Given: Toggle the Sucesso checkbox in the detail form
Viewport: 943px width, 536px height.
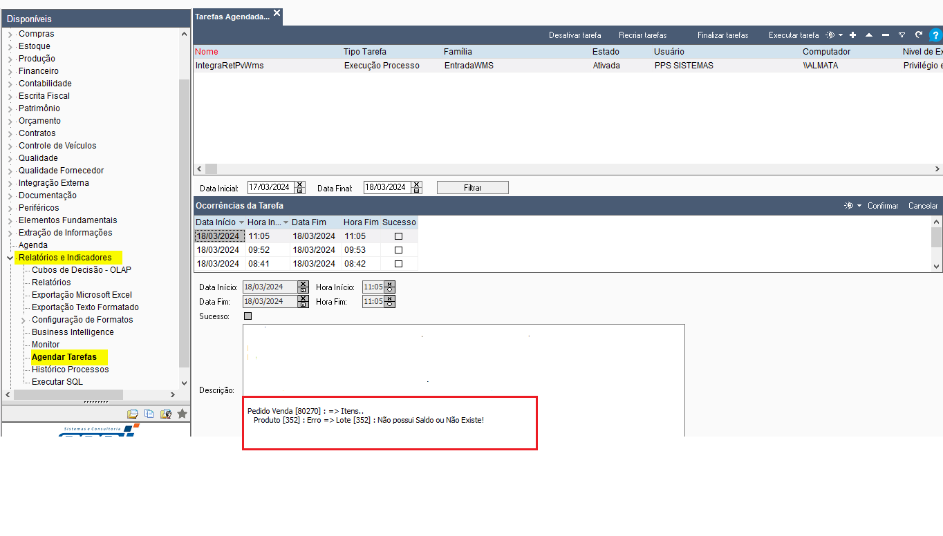Looking at the screenshot, I should pos(248,316).
